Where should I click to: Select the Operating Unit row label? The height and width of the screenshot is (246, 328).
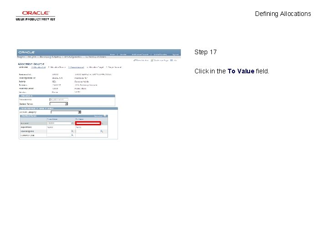(x=27, y=131)
